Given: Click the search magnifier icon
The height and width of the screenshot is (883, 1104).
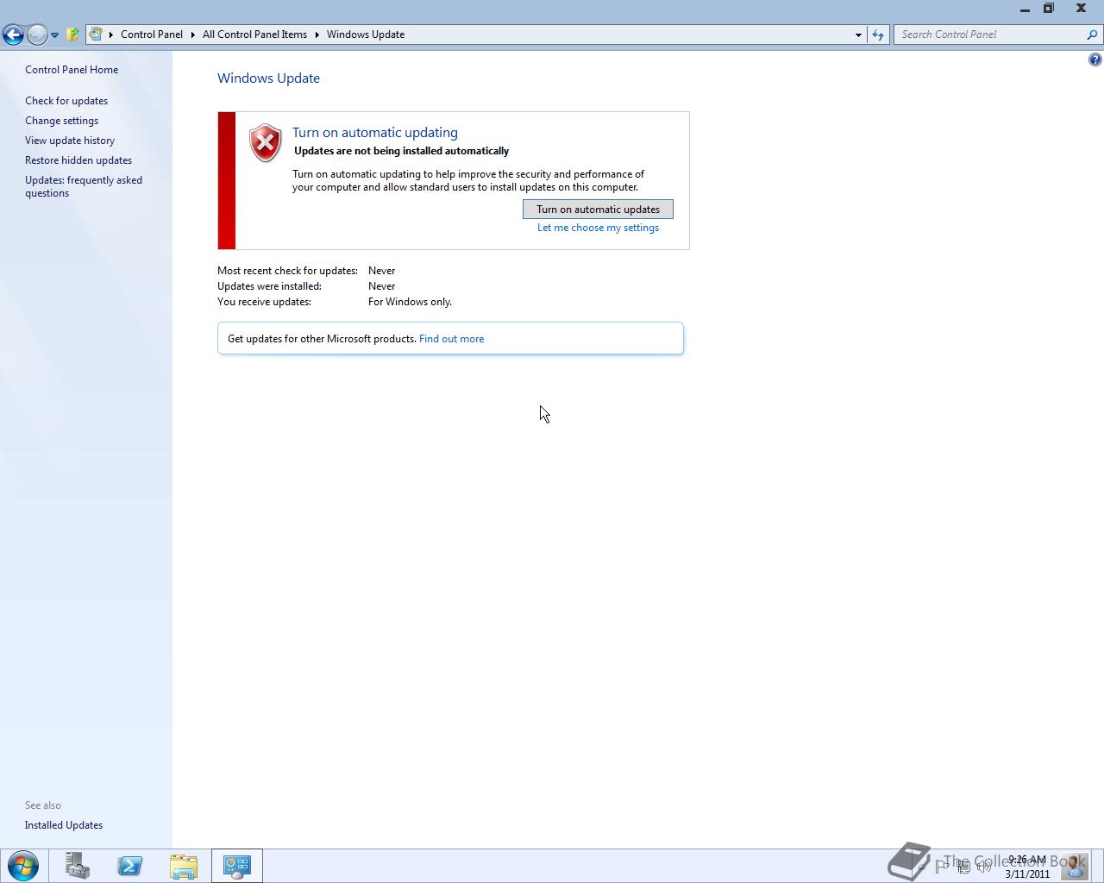Looking at the screenshot, I should coord(1093,34).
